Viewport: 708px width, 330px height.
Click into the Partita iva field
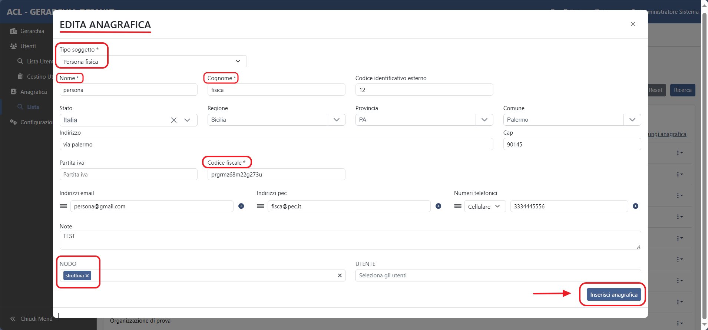(128, 175)
